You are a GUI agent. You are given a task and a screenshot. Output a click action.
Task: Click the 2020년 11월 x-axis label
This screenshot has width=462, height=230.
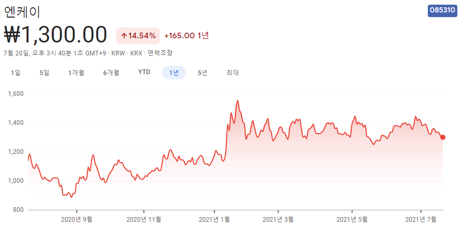144,220
